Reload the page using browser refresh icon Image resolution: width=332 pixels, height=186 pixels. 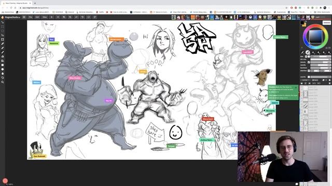pyautogui.click(x=11, y=8)
